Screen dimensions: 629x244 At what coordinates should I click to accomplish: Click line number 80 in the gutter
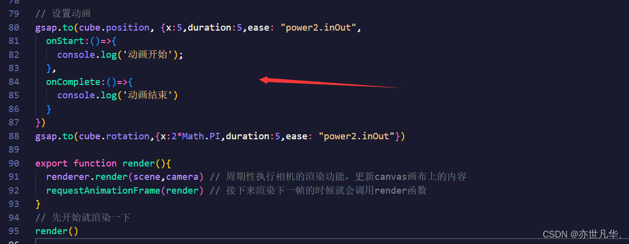pyautogui.click(x=14, y=27)
